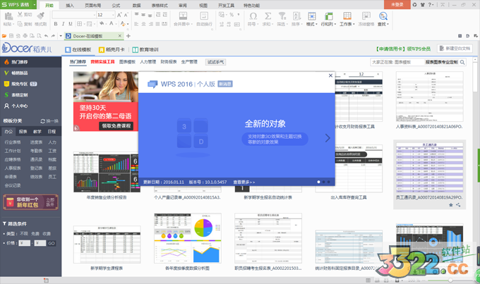480x284 pixels.
Task: Open the help question mark menu
Action: (431, 5)
